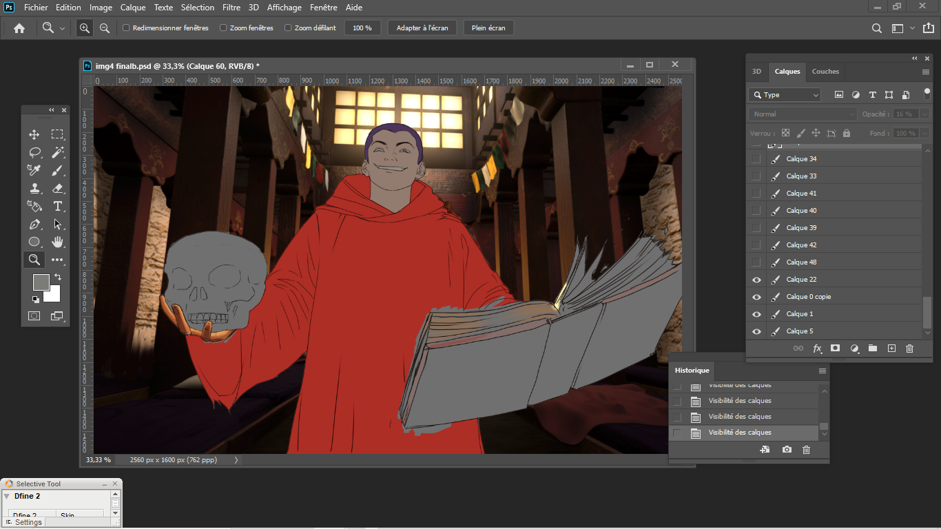The height and width of the screenshot is (529, 941).
Task: Select the Eraser tool
Action: pos(57,188)
